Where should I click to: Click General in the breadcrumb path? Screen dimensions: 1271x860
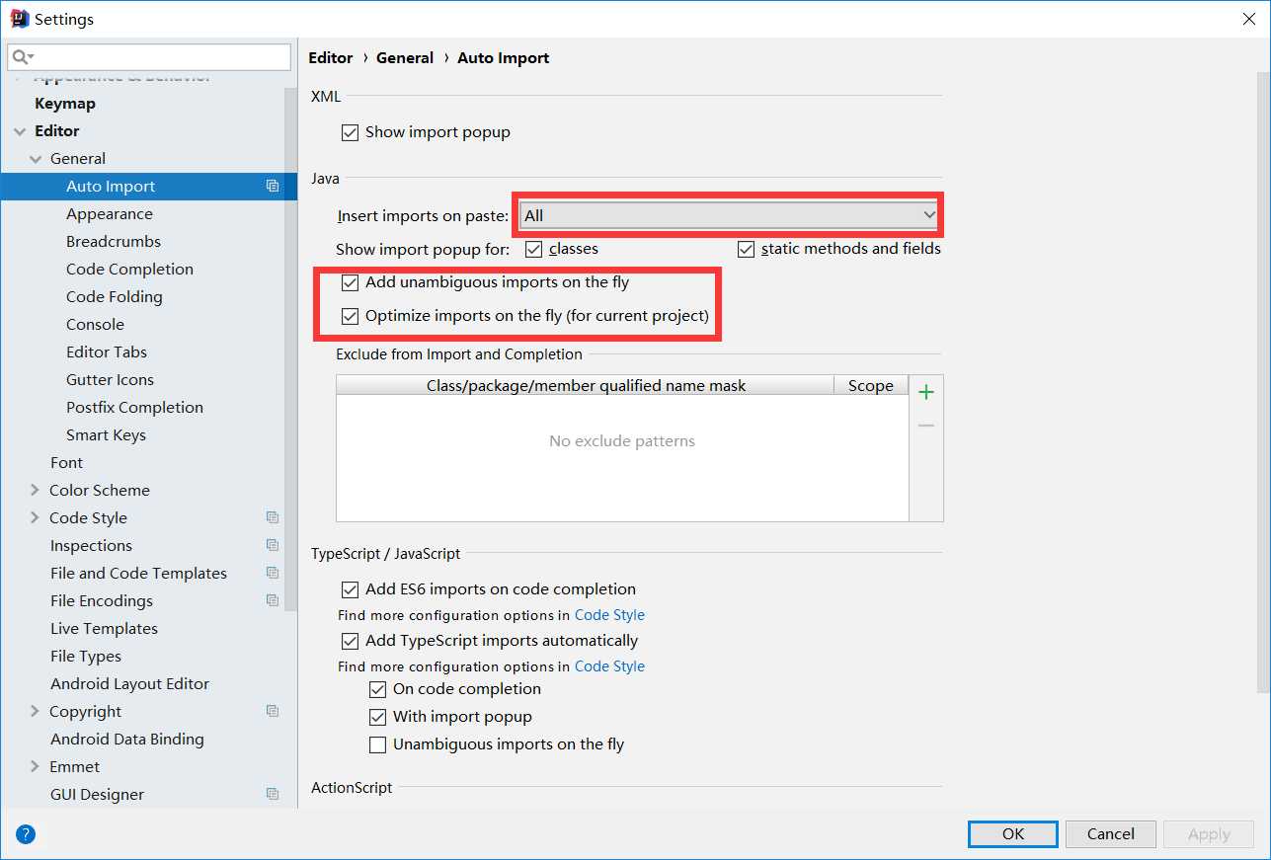click(x=405, y=57)
